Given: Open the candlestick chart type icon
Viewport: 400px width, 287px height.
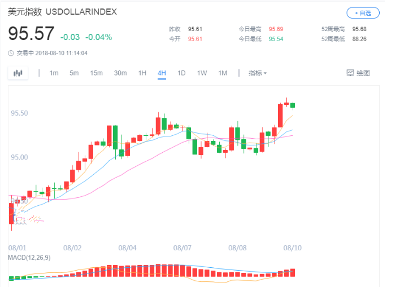Looking at the screenshot, I should (18, 73).
